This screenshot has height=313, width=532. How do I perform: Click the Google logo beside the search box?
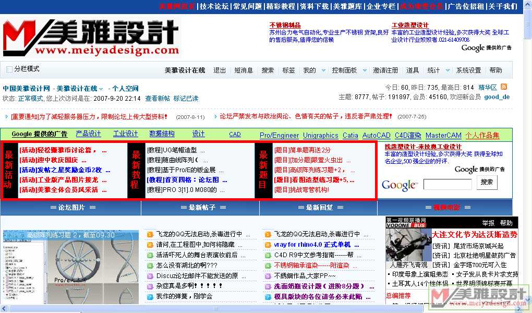point(400,185)
